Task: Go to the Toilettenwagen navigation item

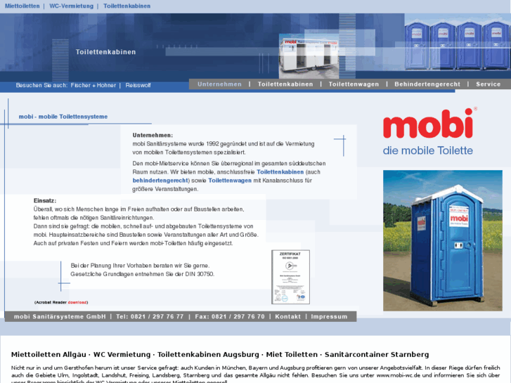Action: point(354,84)
